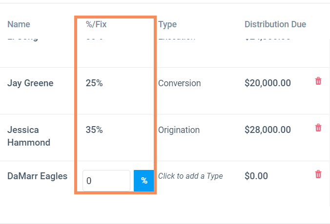Select the Jay Greene name cell
Screen dimensions: 330x224
(x=30, y=83)
